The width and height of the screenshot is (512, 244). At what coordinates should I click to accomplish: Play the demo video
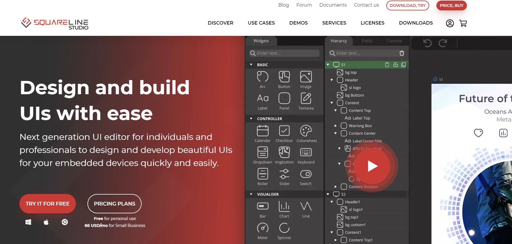(x=372, y=166)
